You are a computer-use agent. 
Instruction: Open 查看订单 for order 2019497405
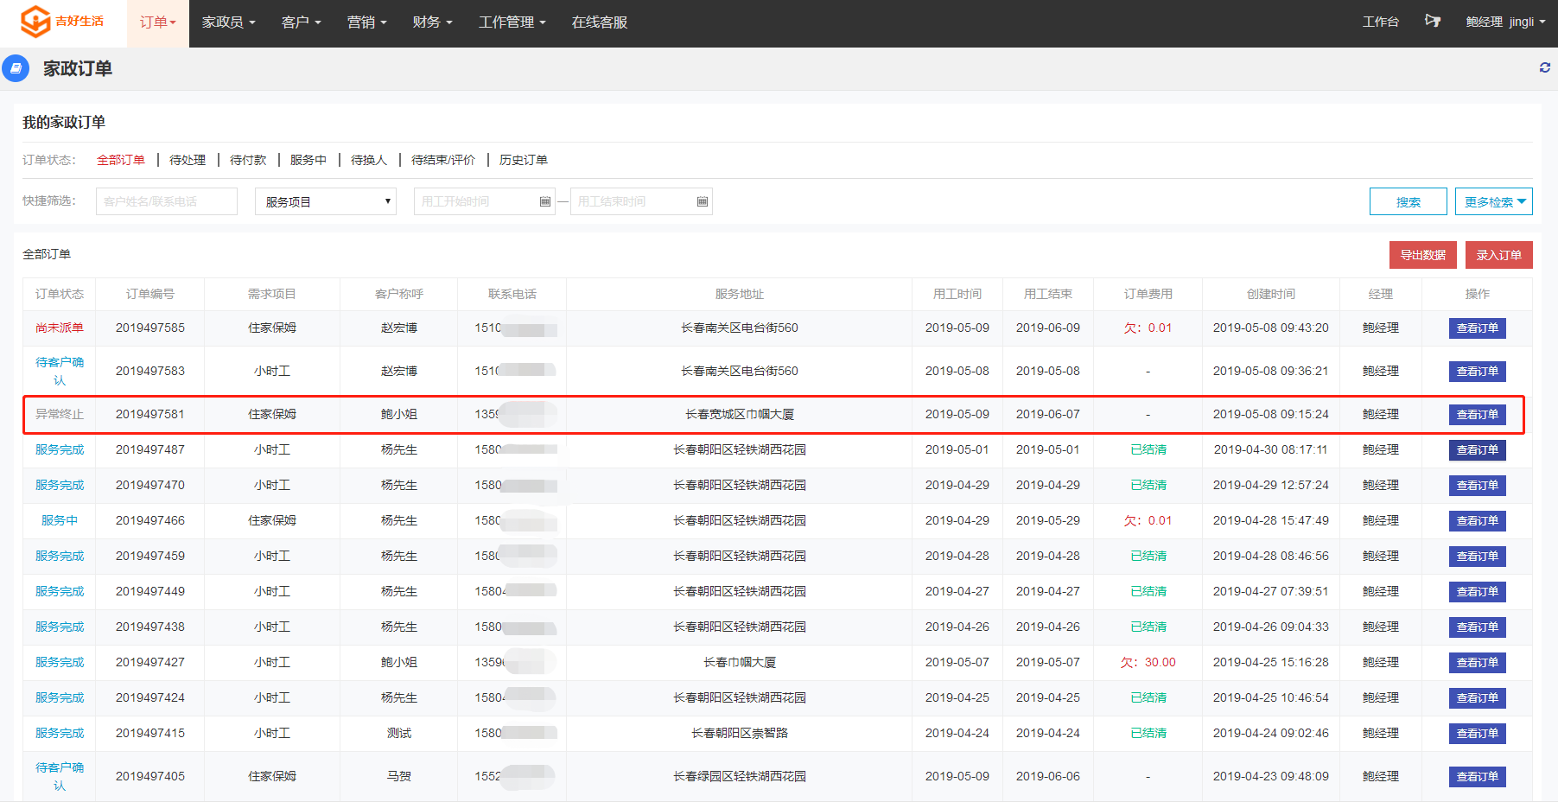coord(1478,777)
